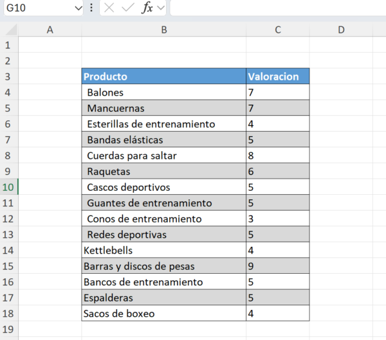This screenshot has height=340, width=386.
Task: Click the rating 8 for Cuerdas para saltar
Action: pos(278,156)
